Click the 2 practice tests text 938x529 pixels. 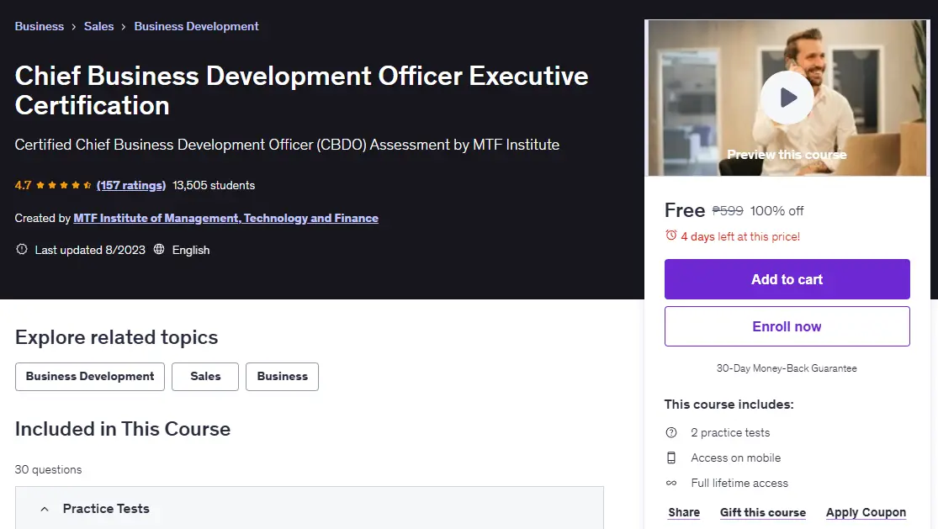click(x=730, y=433)
